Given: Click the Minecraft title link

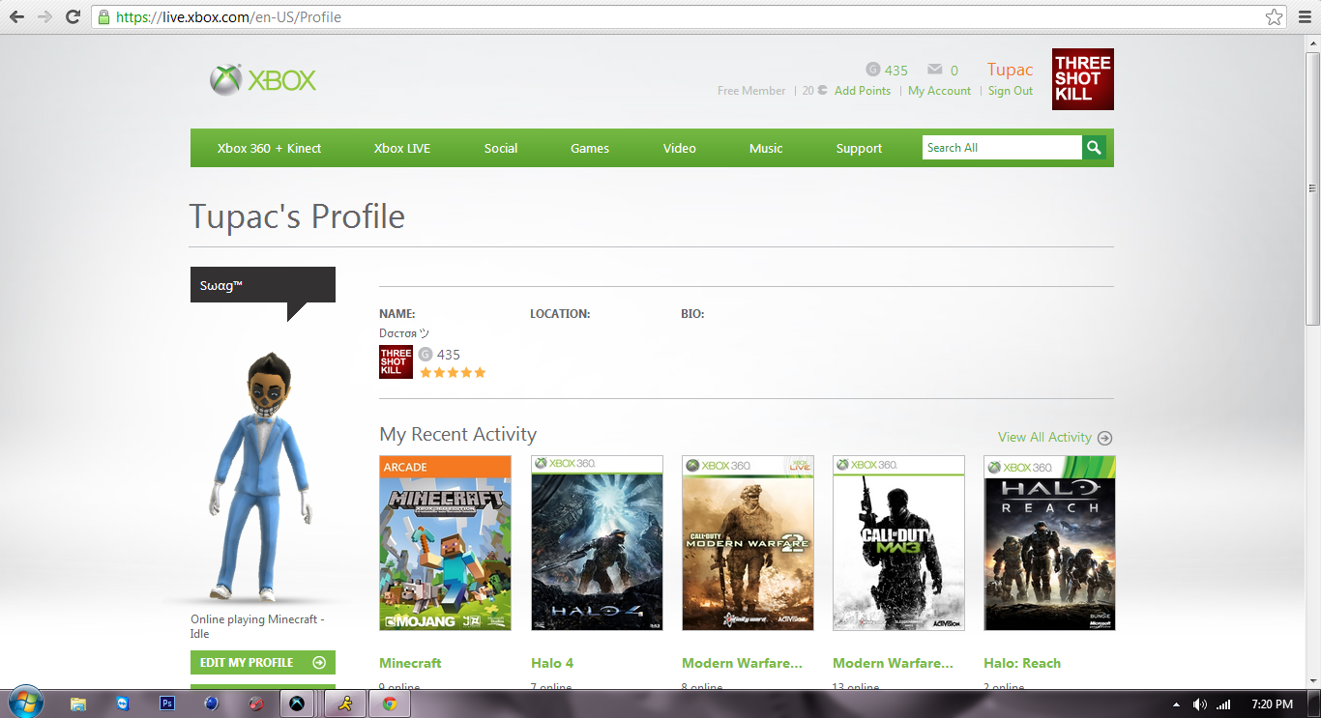Looking at the screenshot, I should pos(410,663).
